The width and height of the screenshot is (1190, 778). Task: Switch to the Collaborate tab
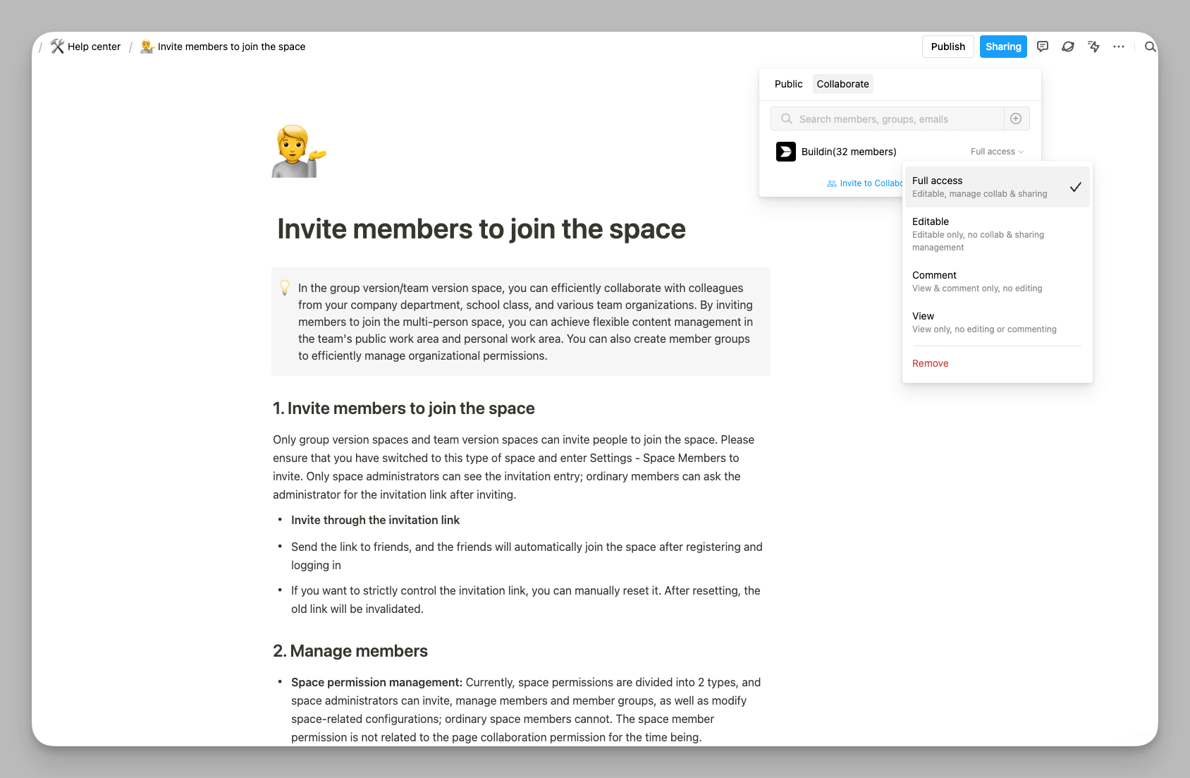(842, 83)
